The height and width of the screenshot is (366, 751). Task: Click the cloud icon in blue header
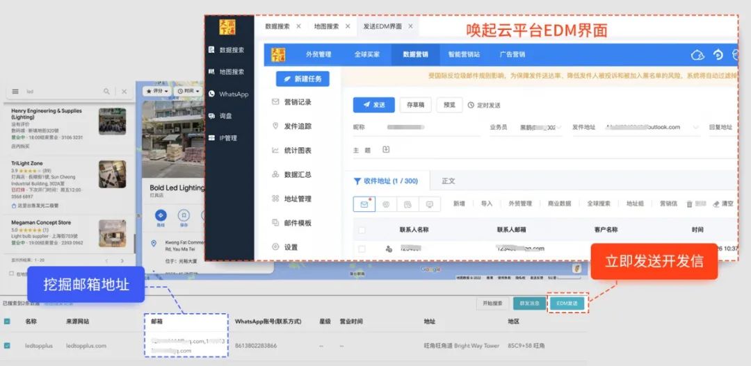(x=697, y=55)
